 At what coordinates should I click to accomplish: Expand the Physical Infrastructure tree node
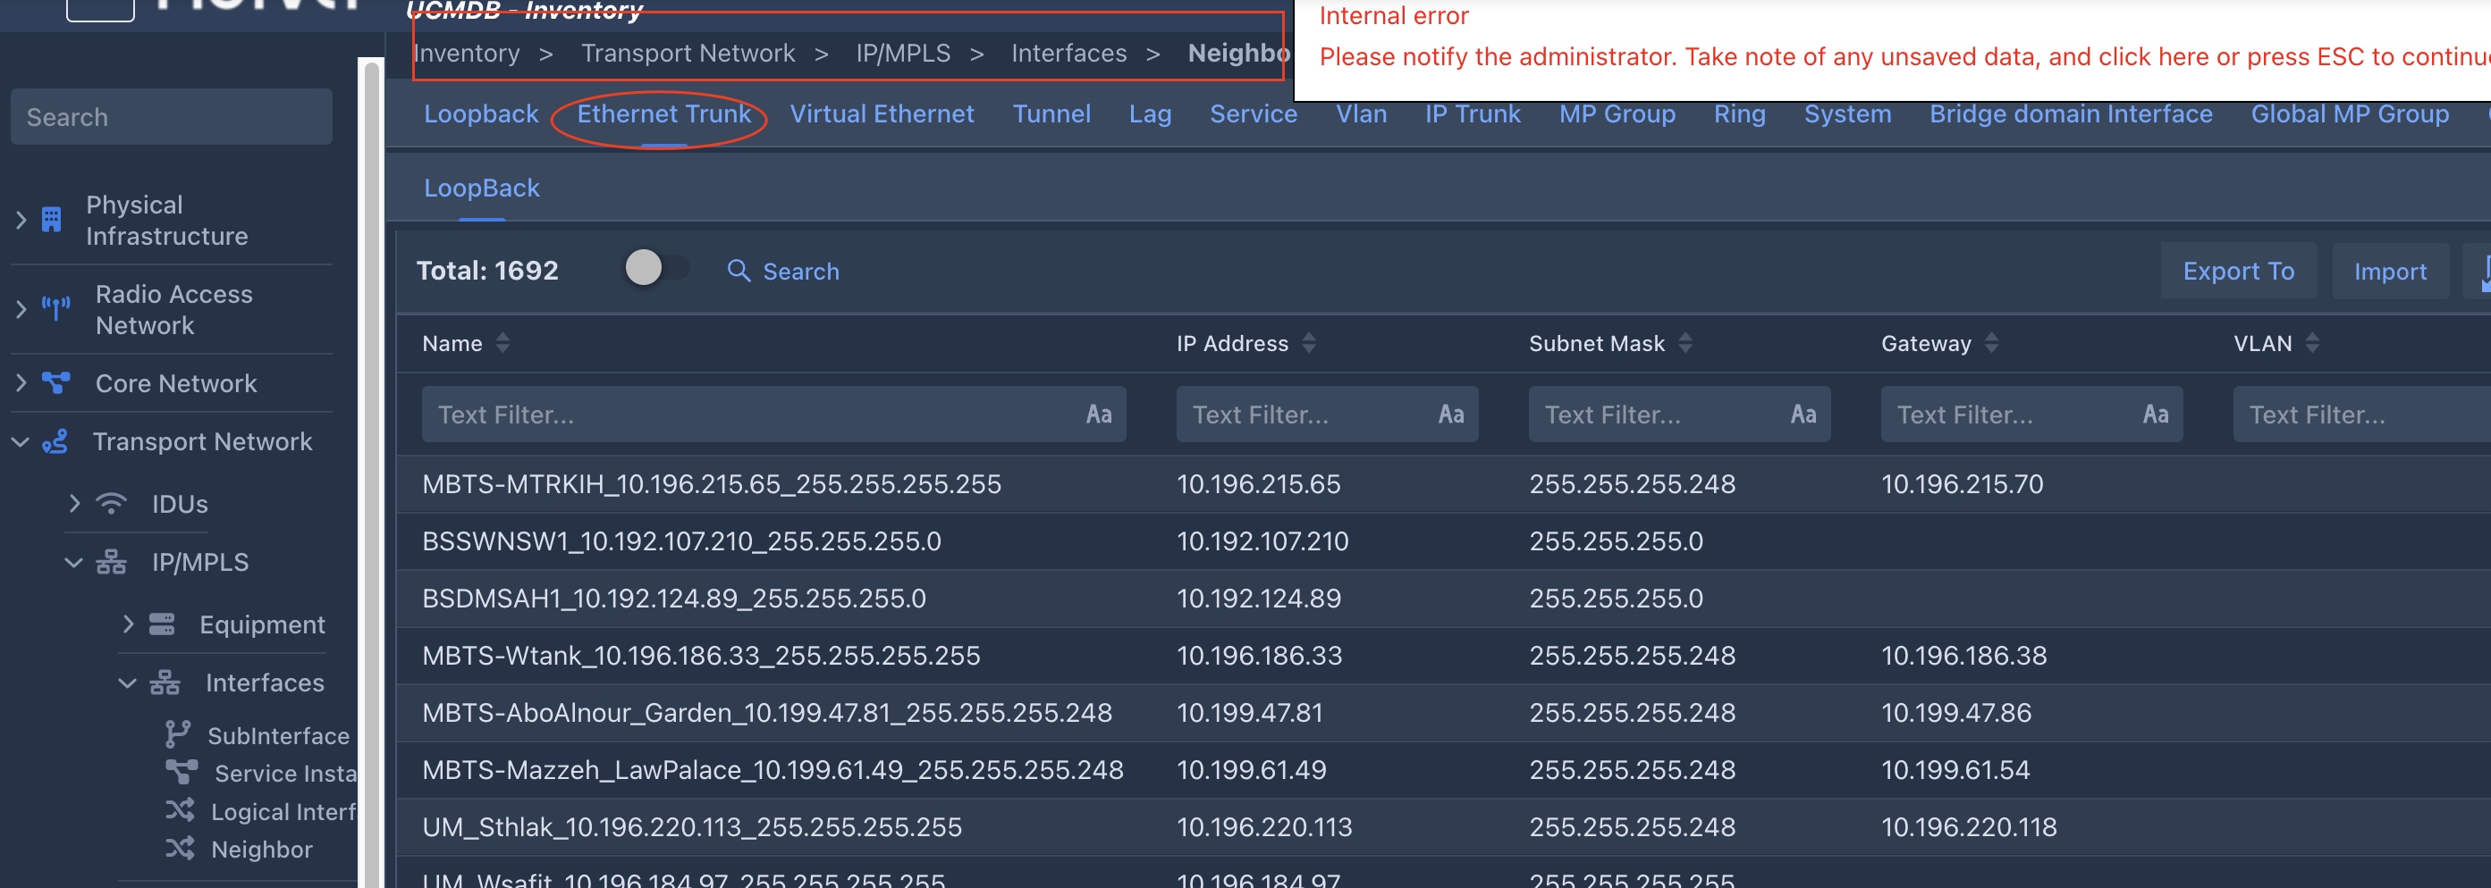(21, 221)
